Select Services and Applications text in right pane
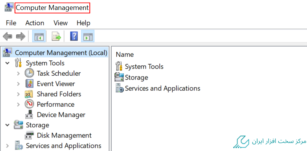Screen dimensions: 307x151 [162, 88]
